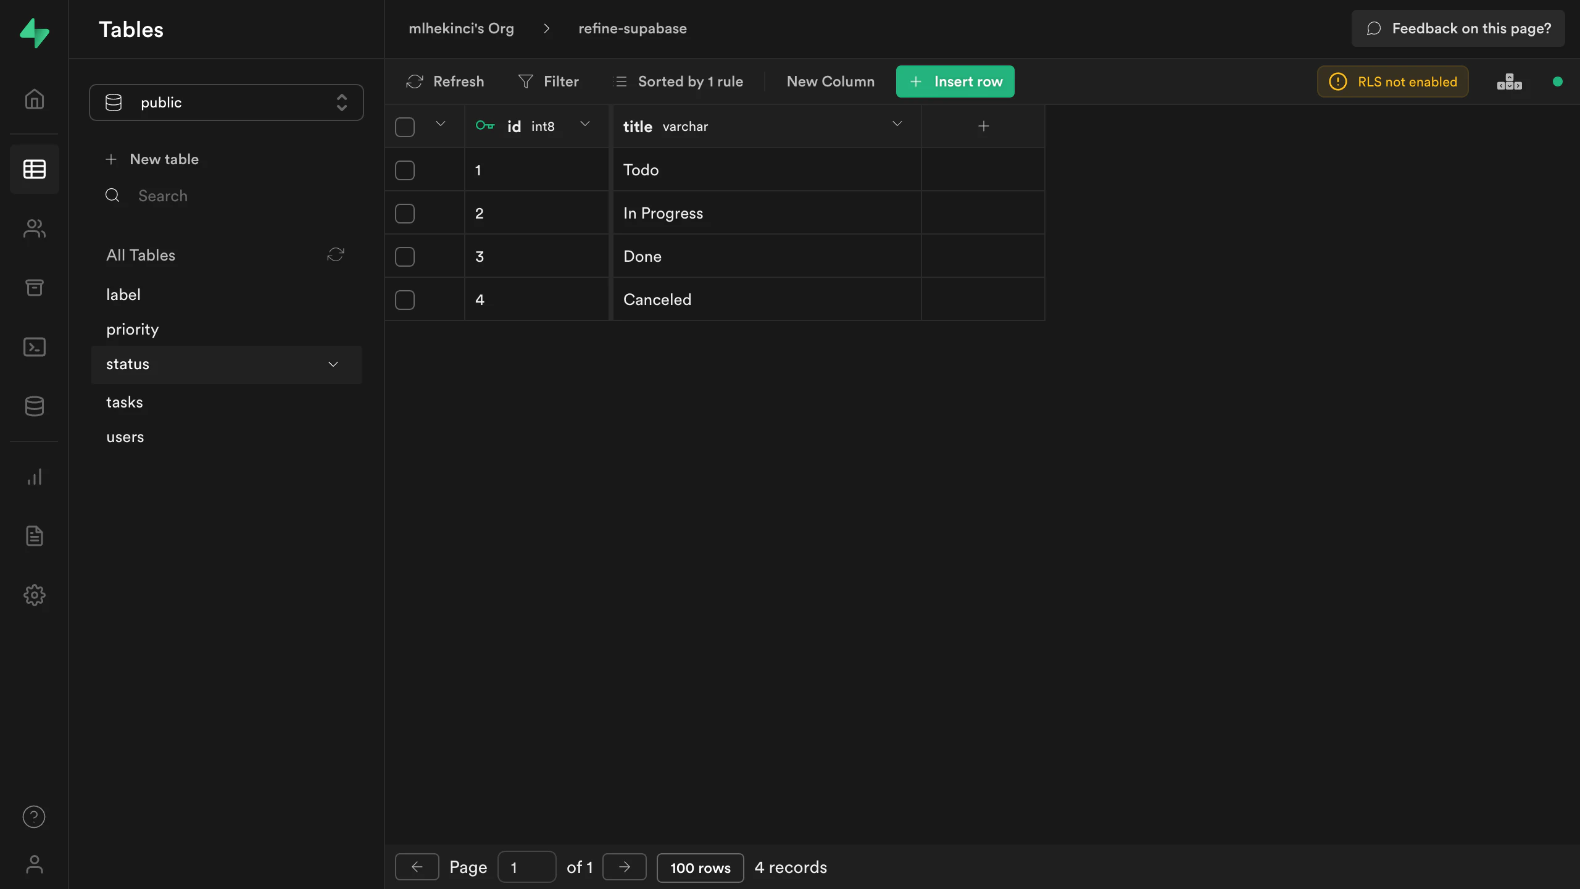Click the Insert row button
This screenshot has width=1580, height=889.
pyautogui.click(x=955, y=81)
